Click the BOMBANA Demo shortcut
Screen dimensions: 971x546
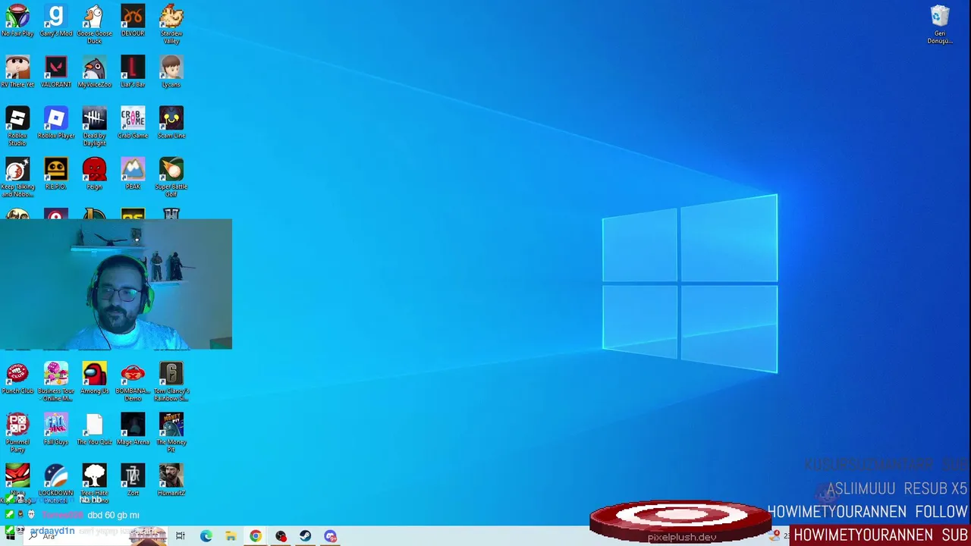133,381
